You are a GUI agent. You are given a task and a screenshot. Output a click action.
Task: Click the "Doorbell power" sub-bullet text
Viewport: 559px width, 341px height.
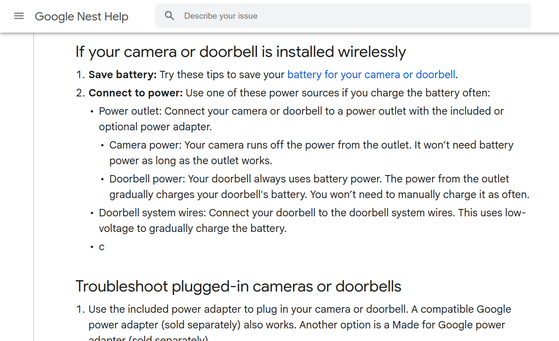[147, 179]
